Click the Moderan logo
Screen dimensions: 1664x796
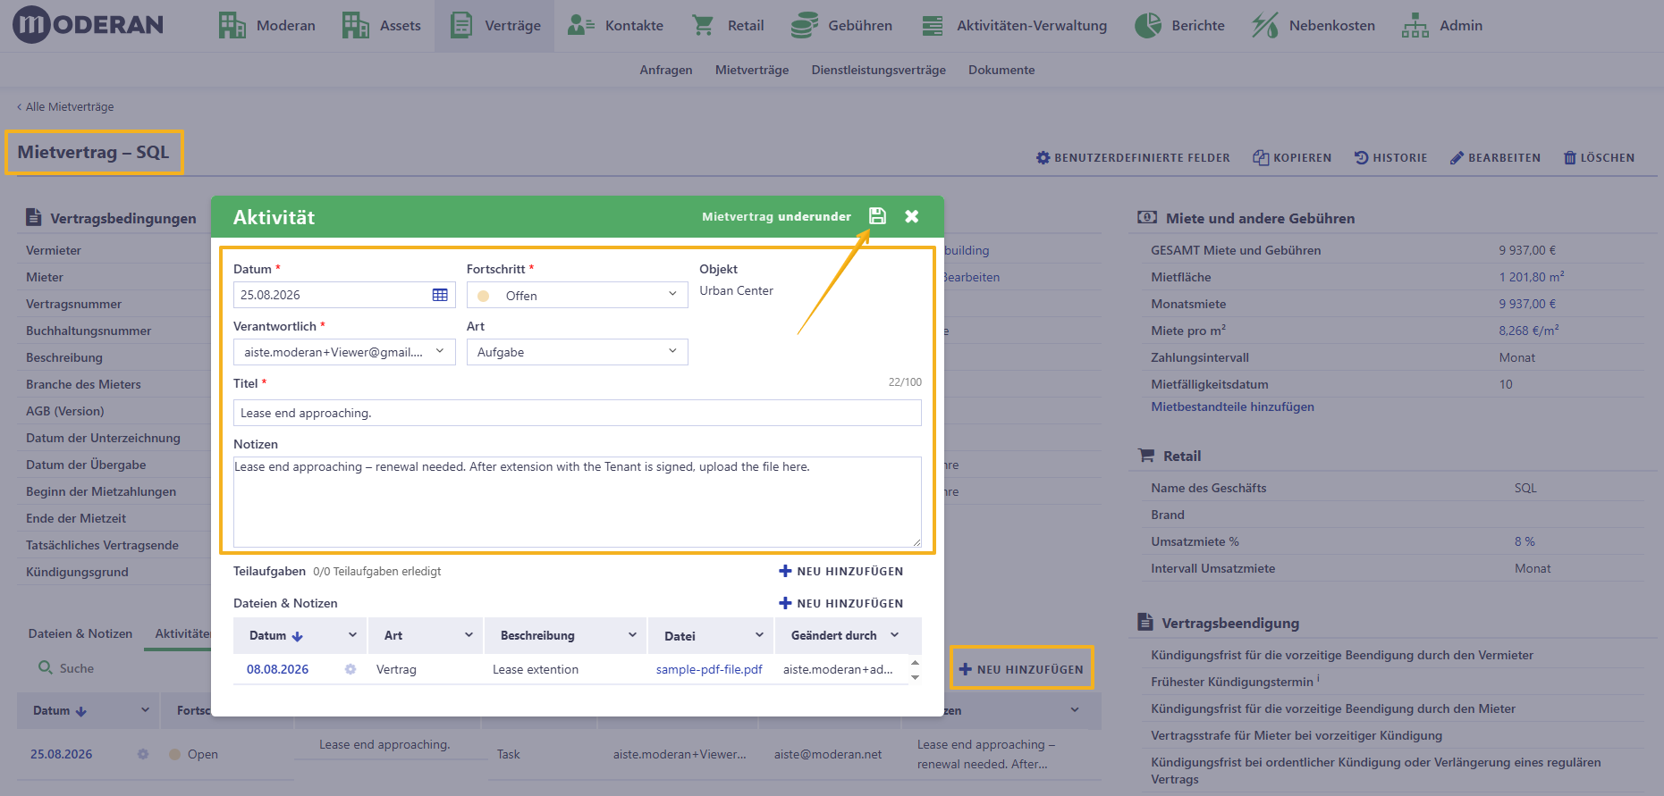(88, 25)
